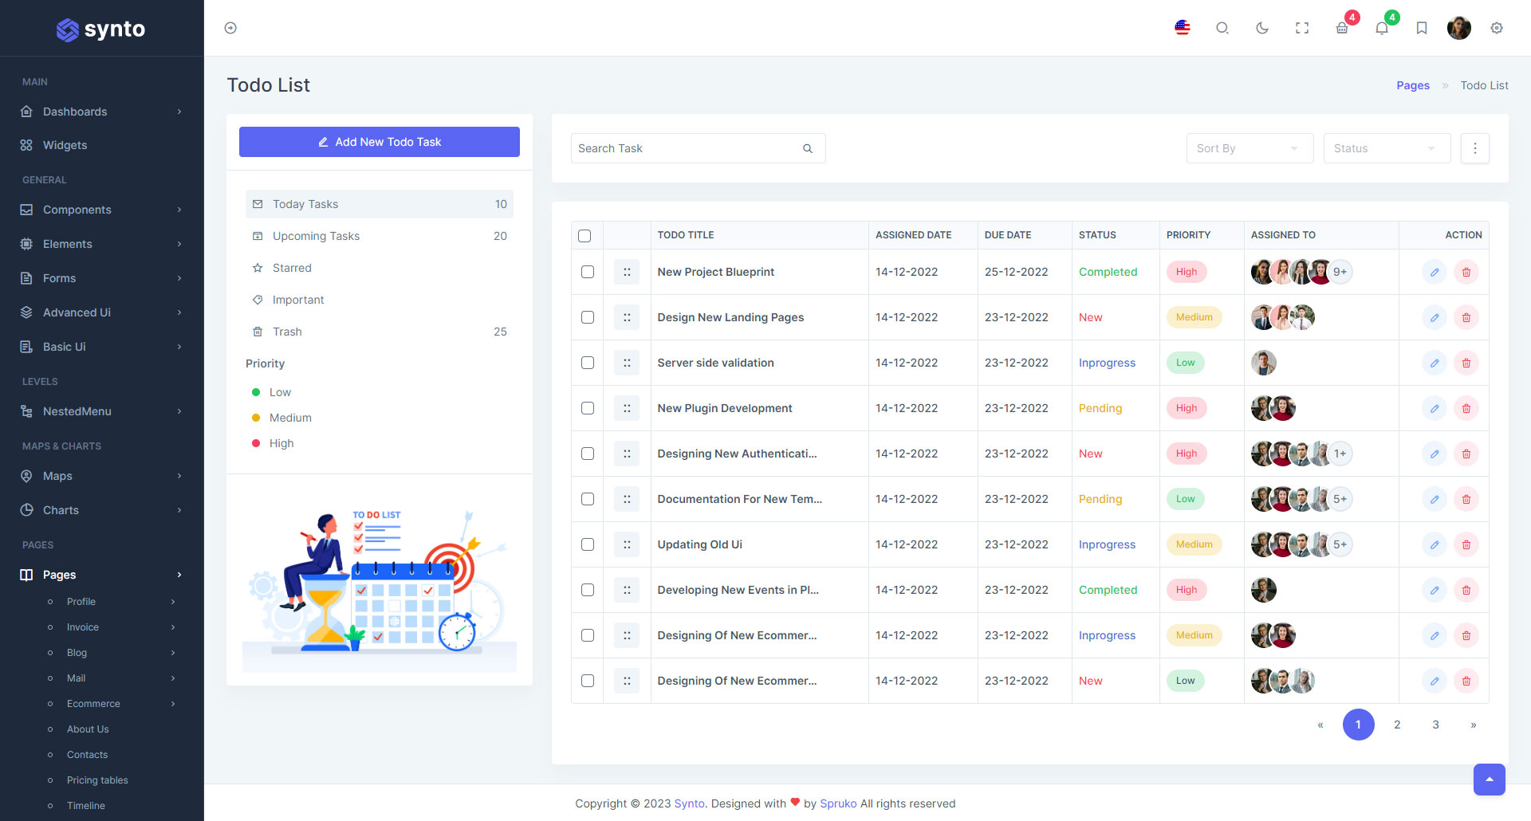
Task: Click drag handle for Updating Old Ui
Action: [627, 544]
